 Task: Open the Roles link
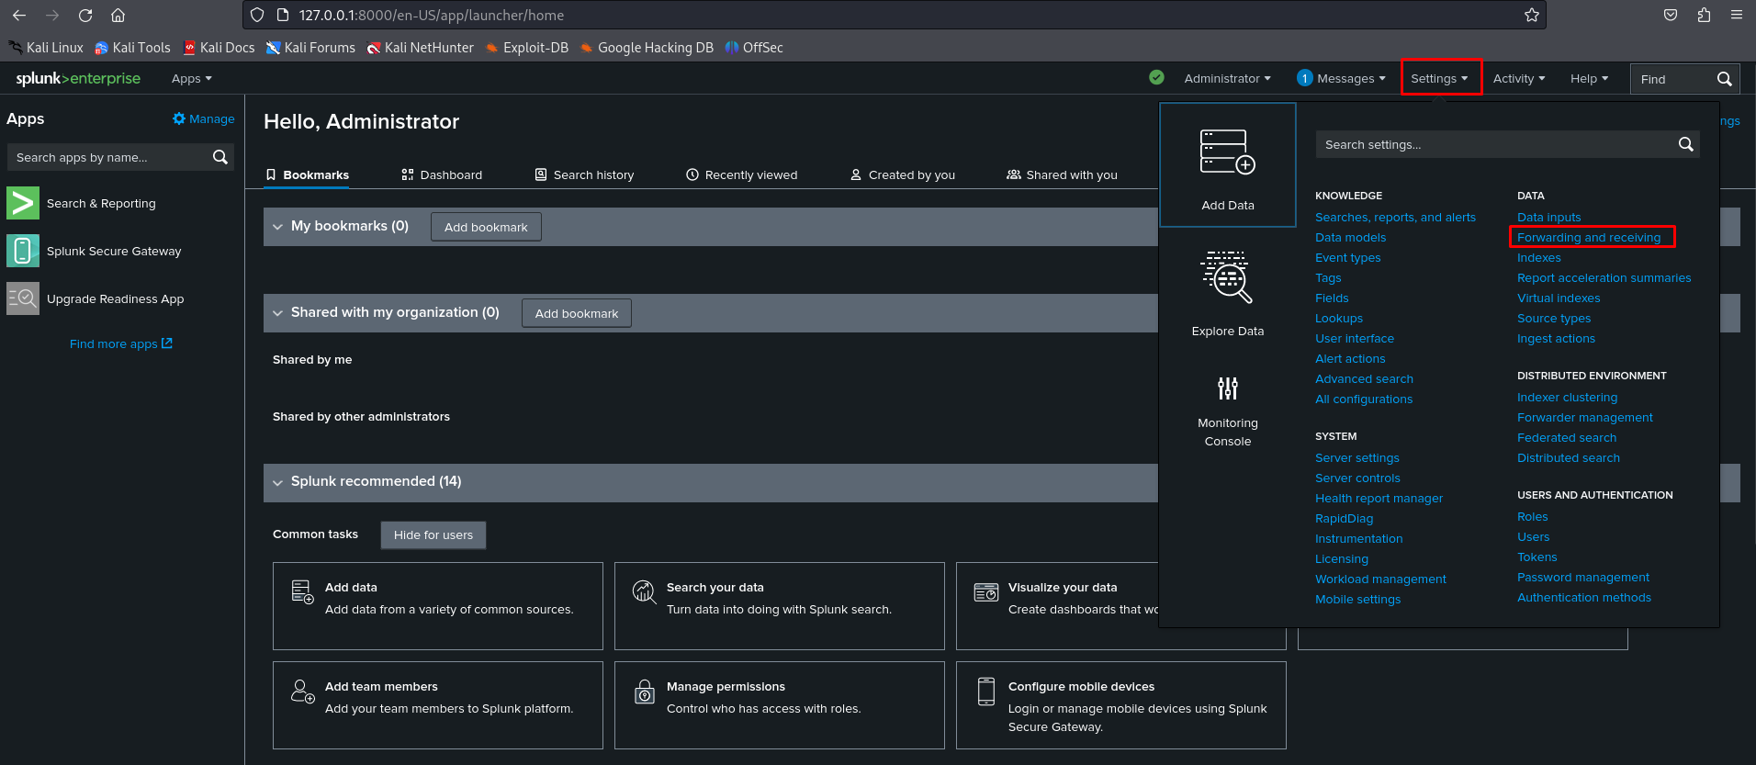(1532, 516)
